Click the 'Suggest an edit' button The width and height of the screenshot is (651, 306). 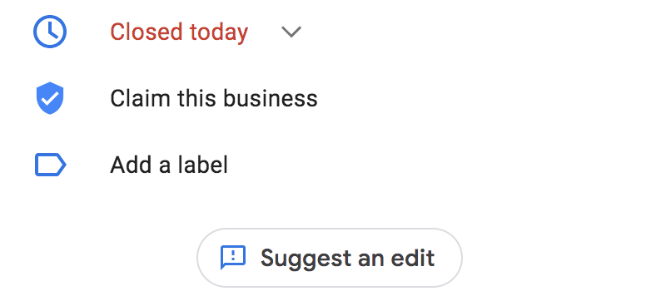329,258
